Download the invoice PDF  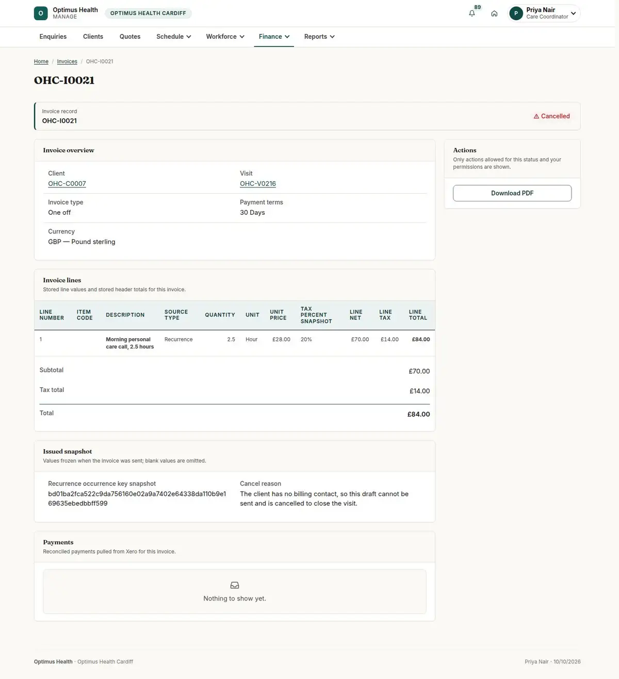tap(512, 193)
